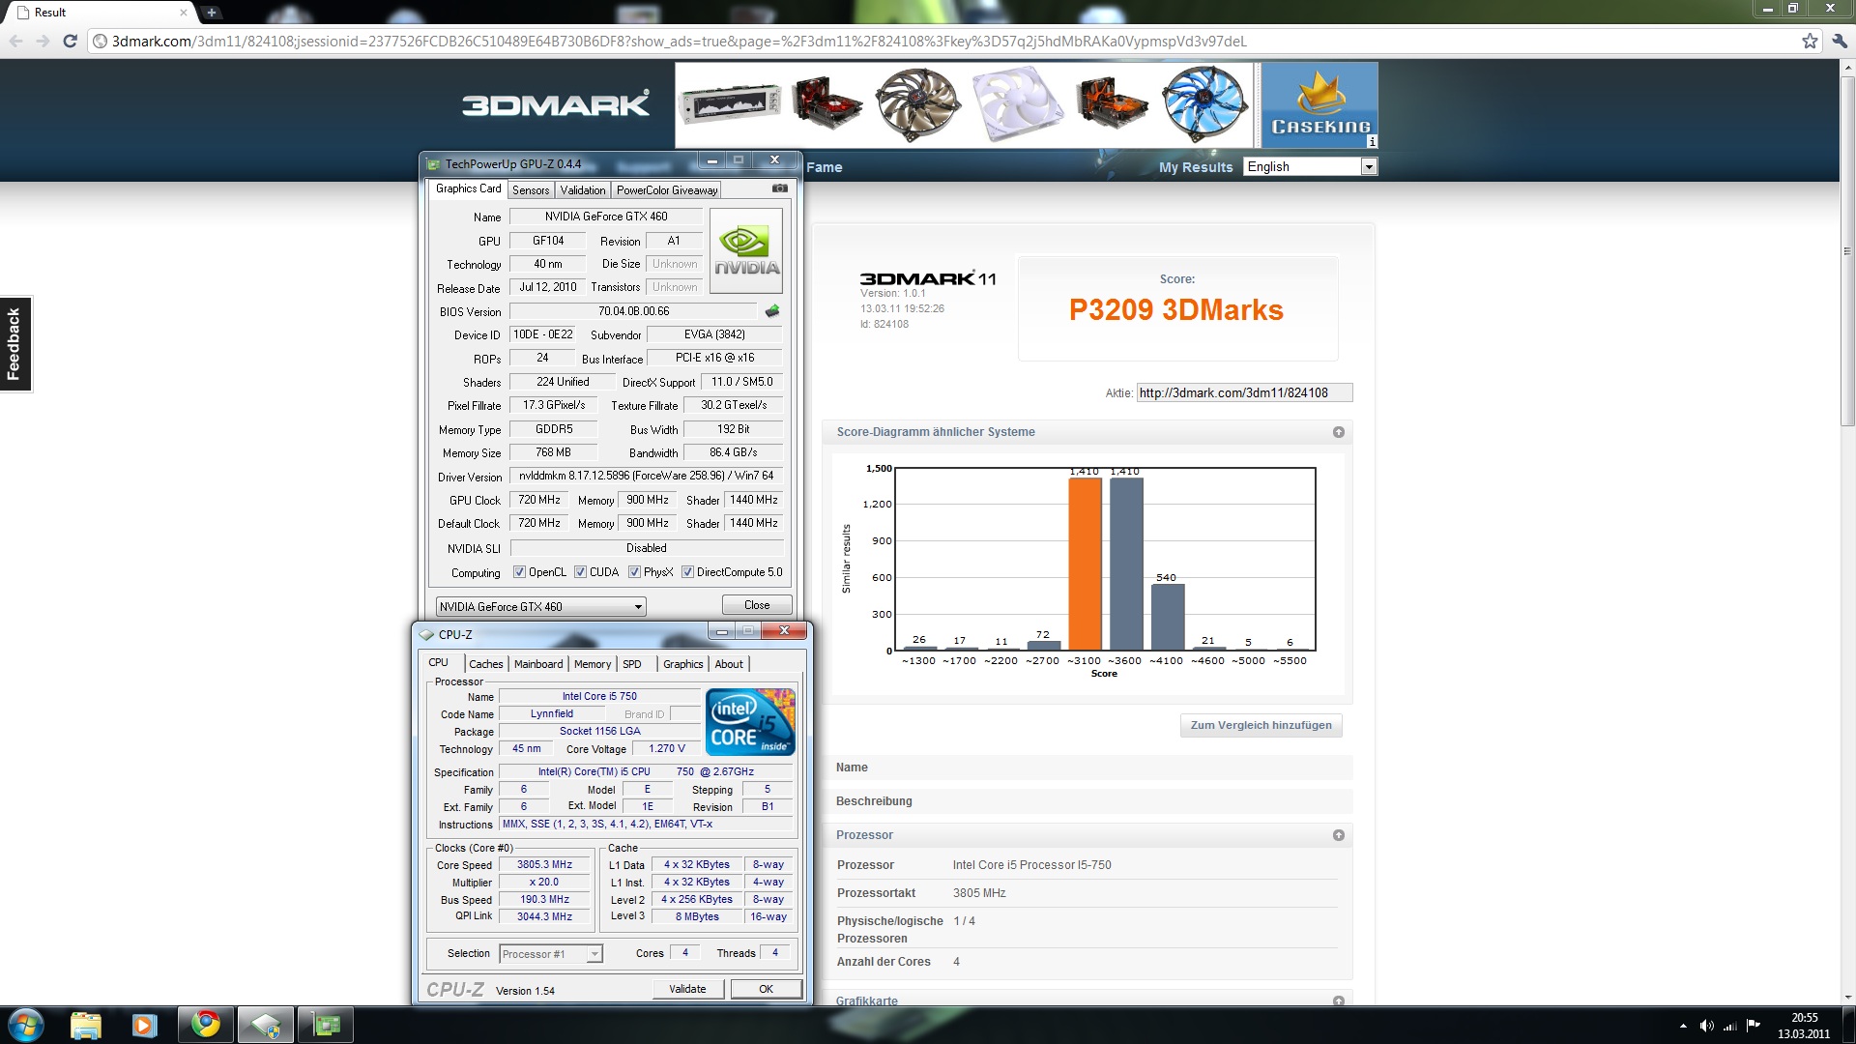The image size is (1856, 1044).
Task: Launch media player from the taskbar
Action: pyautogui.click(x=144, y=1025)
